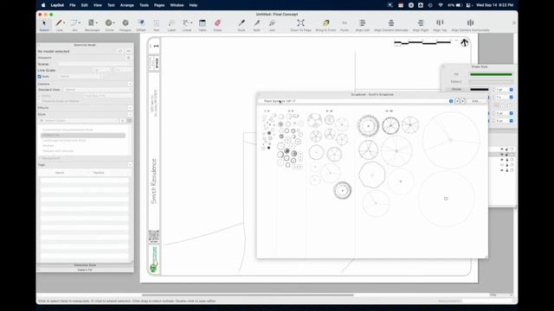The height and width of the screenshot is (311, 554).
Task: Collapse the Camera section
Action: (130, 84)
